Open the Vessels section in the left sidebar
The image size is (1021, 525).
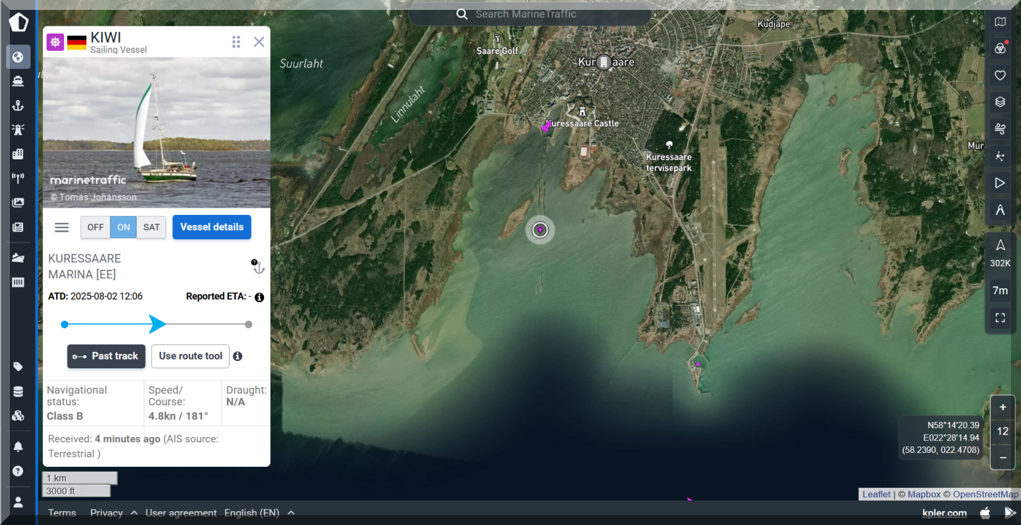pos(18,81)
